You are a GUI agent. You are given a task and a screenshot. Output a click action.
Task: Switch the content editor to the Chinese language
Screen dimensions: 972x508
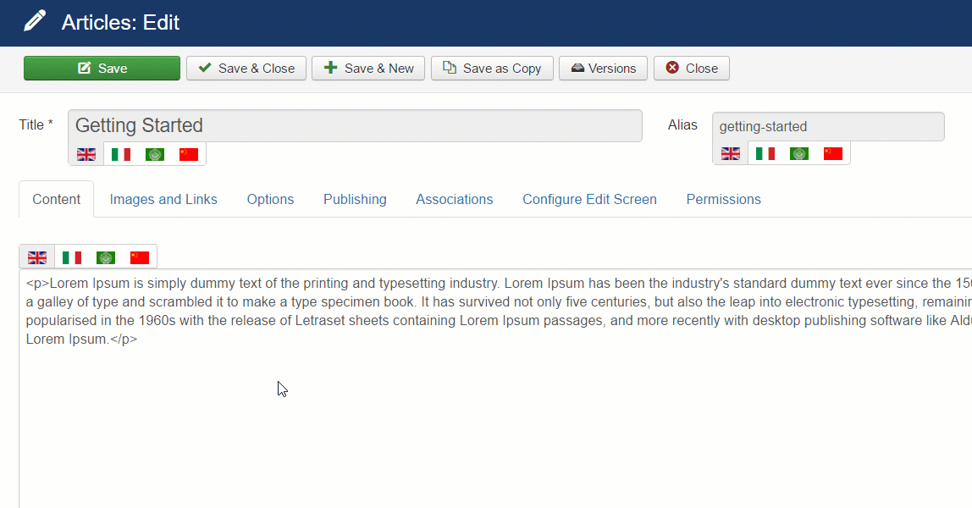(x=140, y=257)
